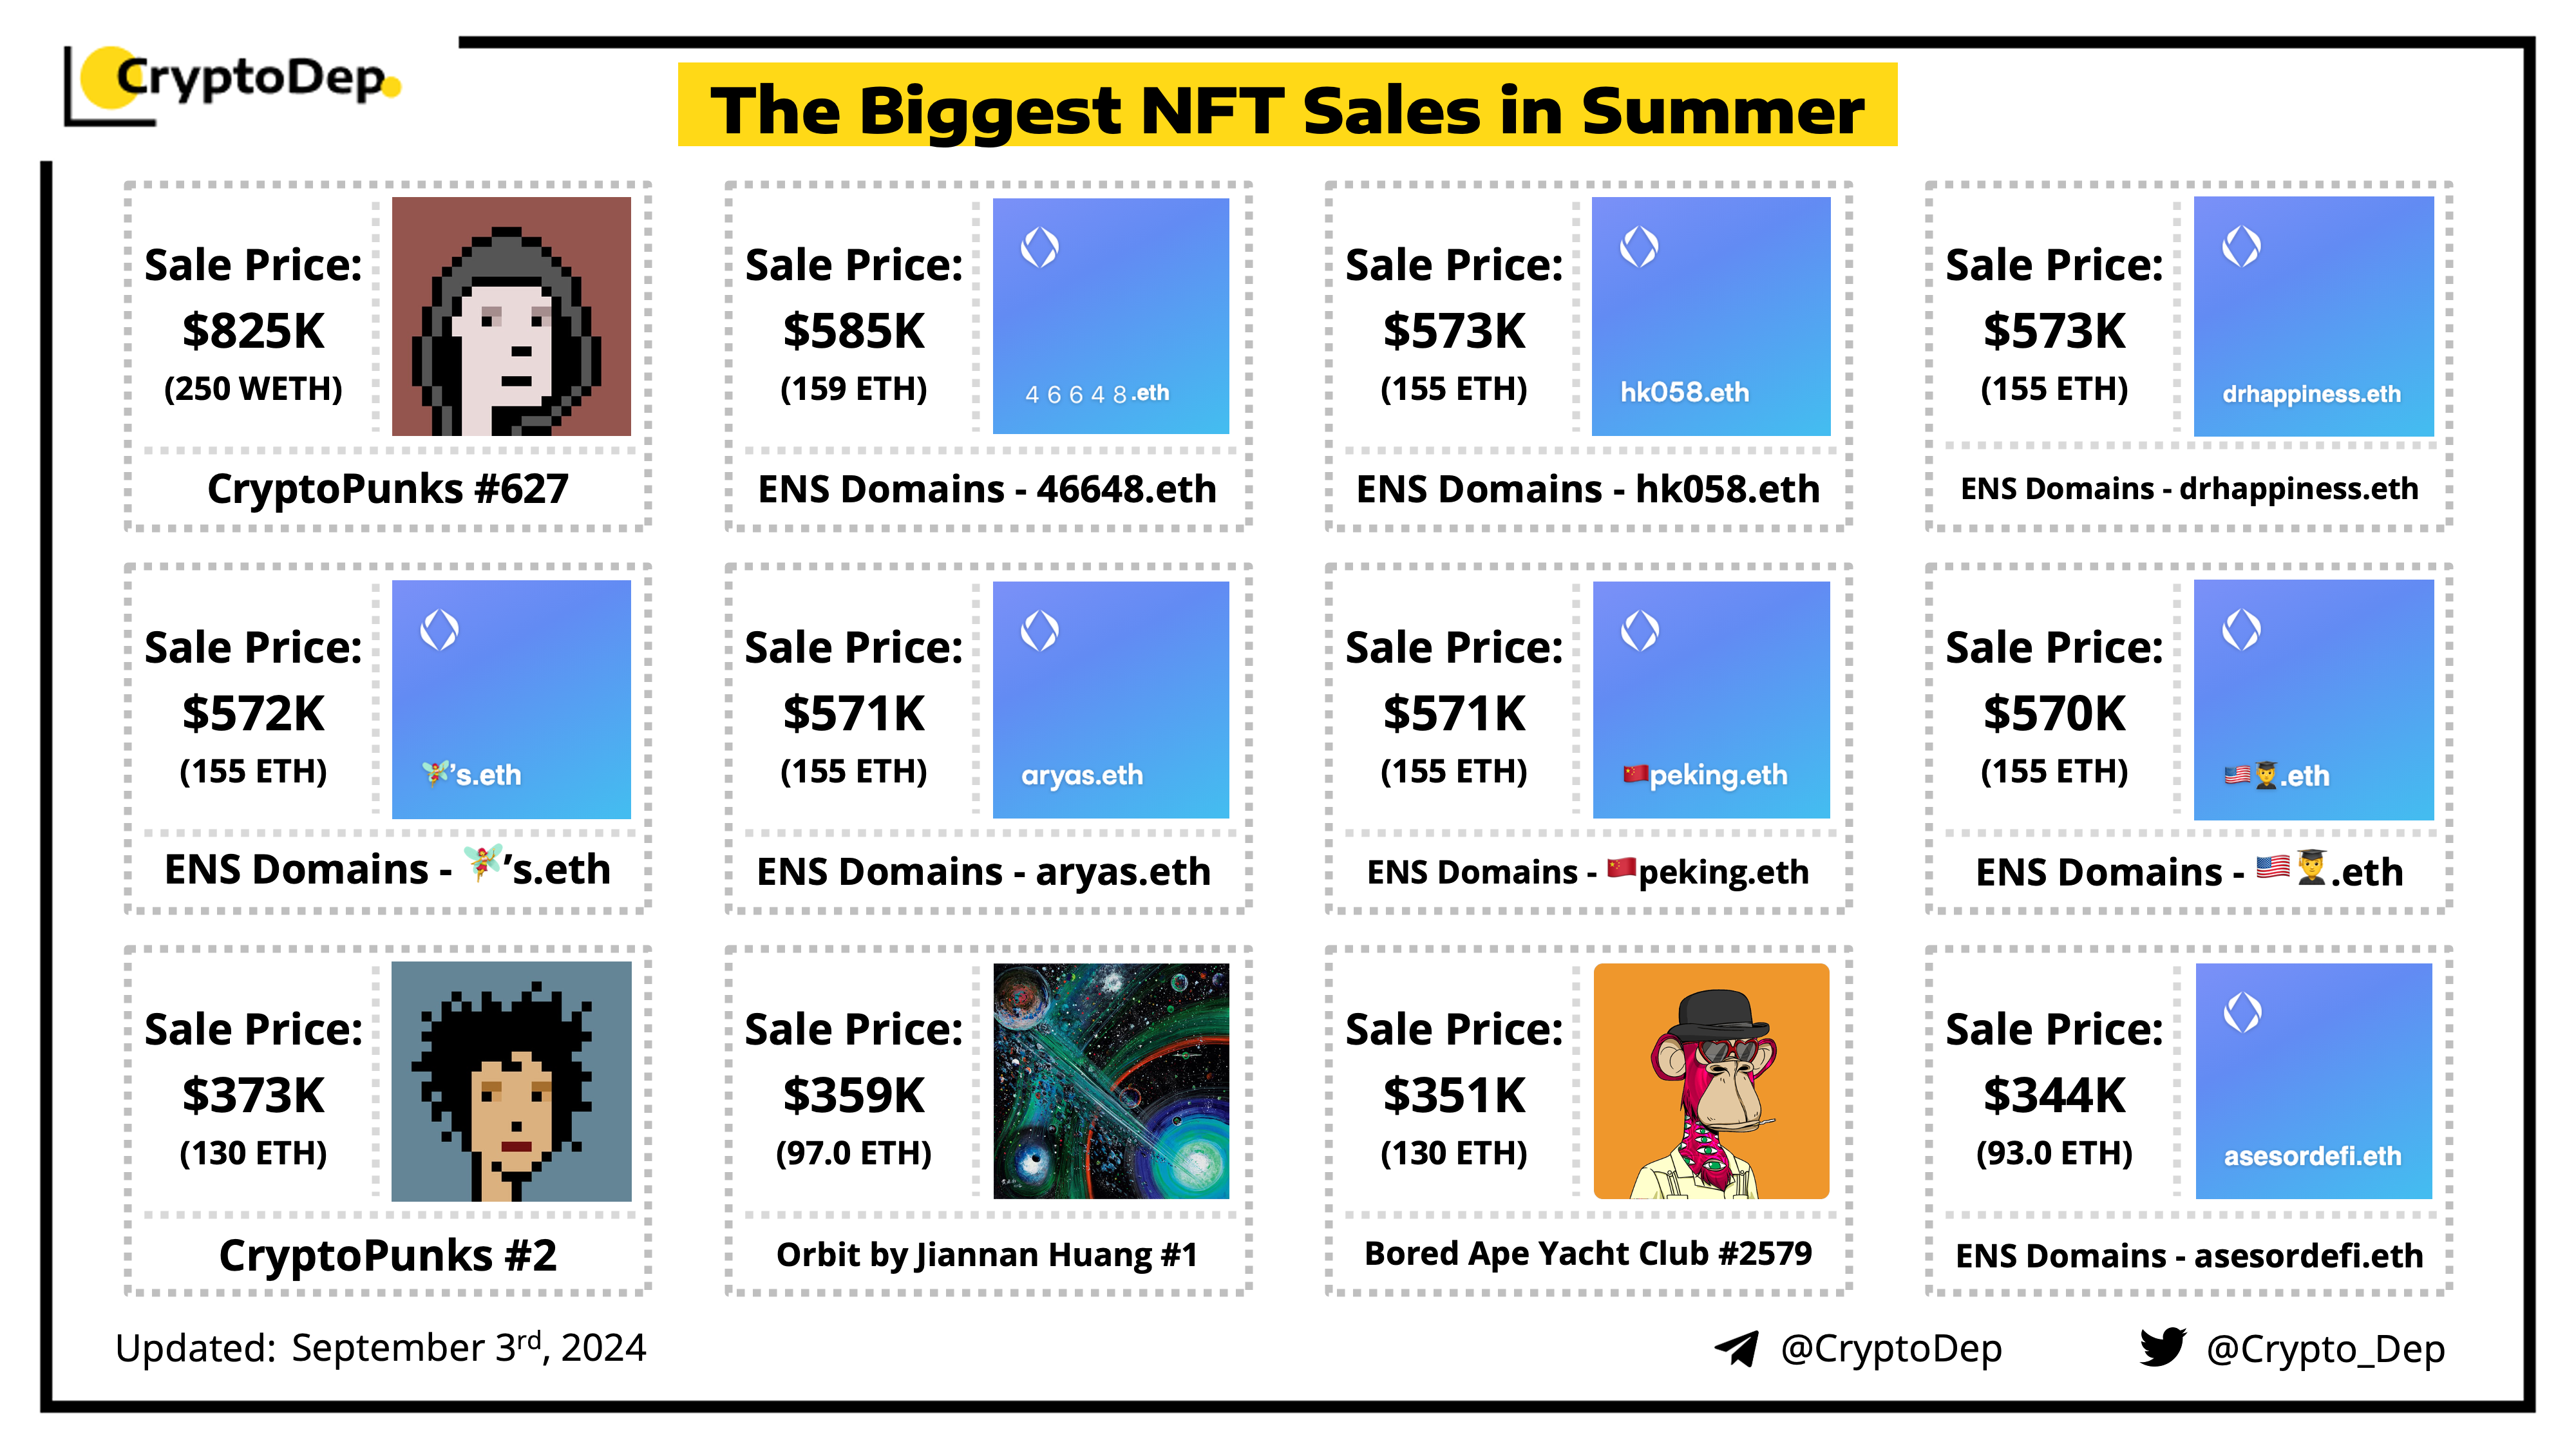Click the Updated September 3rd, 2024 date

tap(380, 1348)
